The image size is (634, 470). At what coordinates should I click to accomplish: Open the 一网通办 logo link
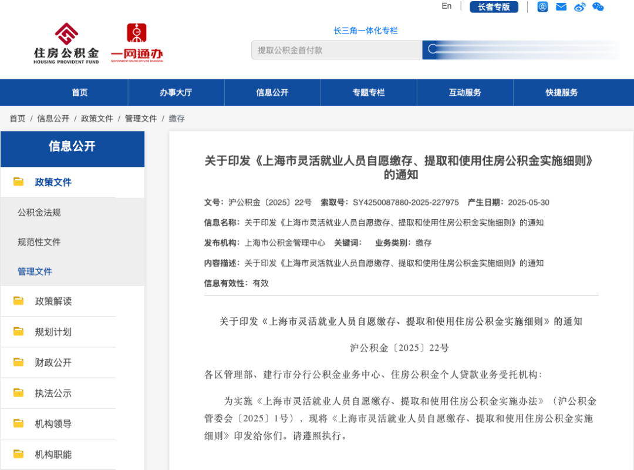137,43
